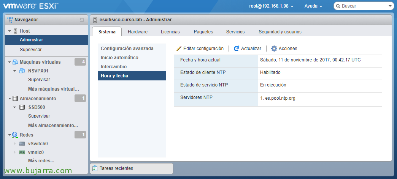Image resolution: width=397 pixels, height=179 pixels.
Task: Open Más máquinas virtuales link
Action: [x=54, y=89]
